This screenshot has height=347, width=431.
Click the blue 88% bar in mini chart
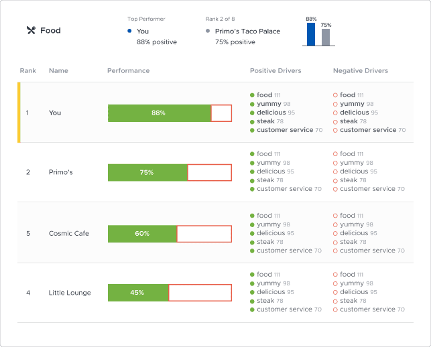click(x=311, y=34)
